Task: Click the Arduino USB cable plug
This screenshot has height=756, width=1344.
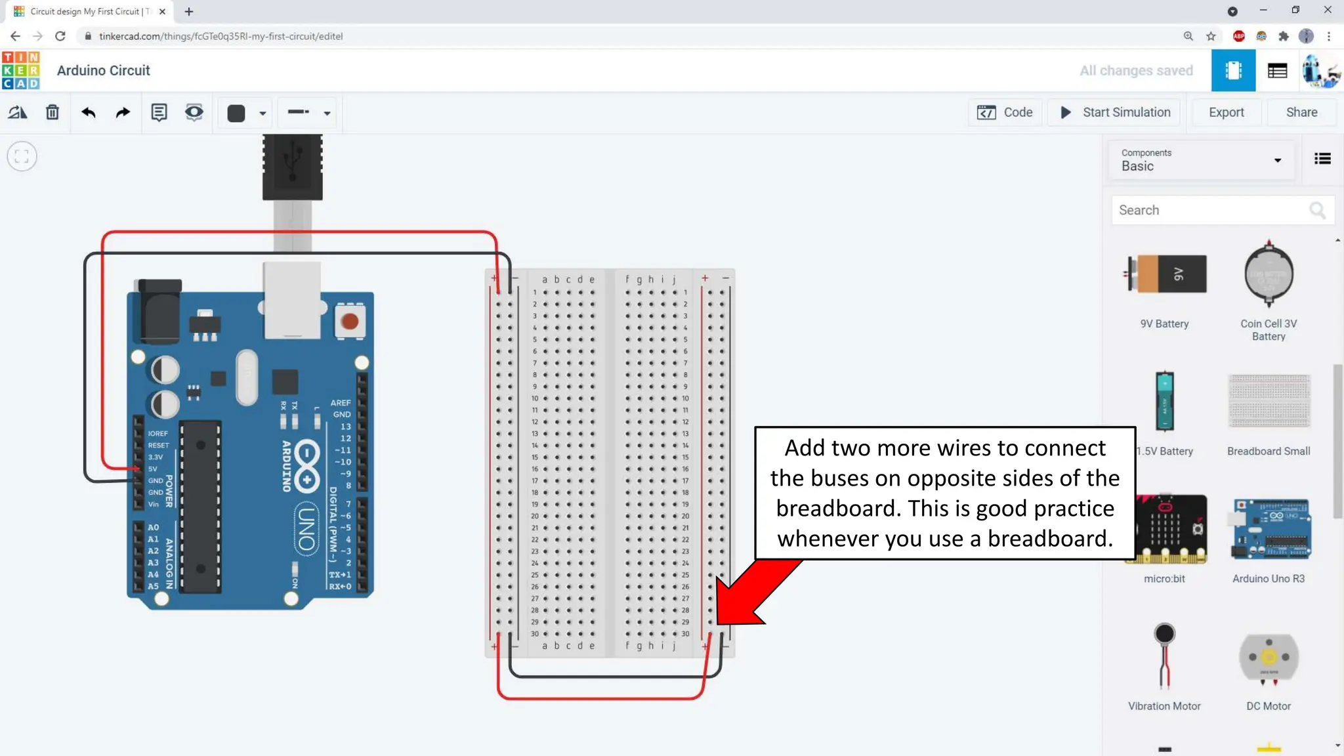Action: [x=292, y=167]
